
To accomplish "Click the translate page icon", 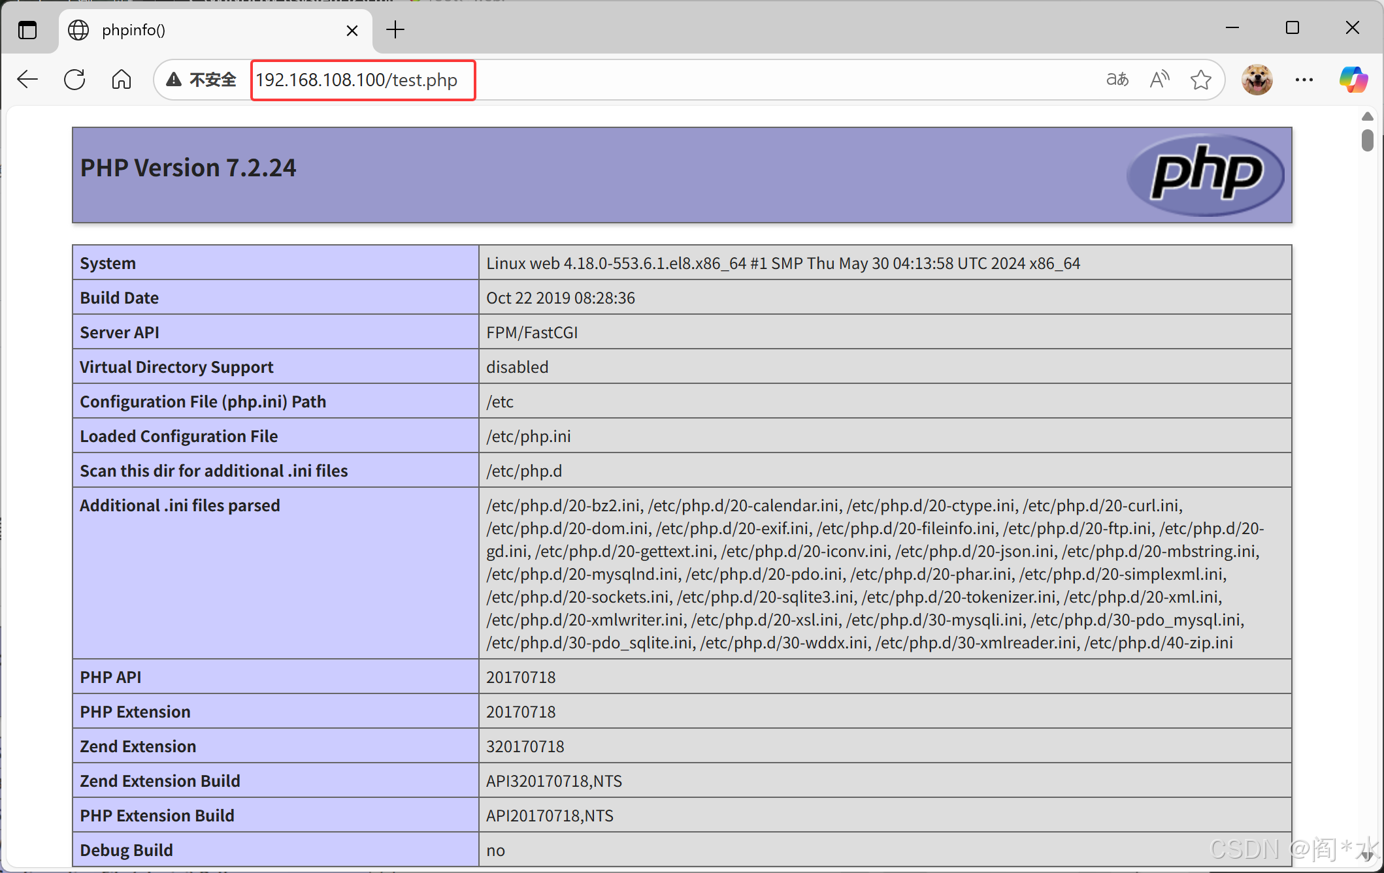I will point(1117,80).
